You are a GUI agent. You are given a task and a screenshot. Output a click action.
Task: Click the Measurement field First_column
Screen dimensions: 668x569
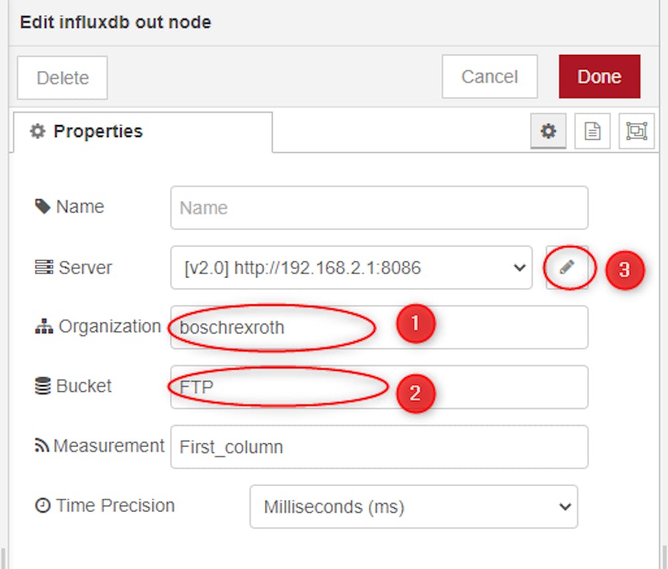[x=379, y=447]
